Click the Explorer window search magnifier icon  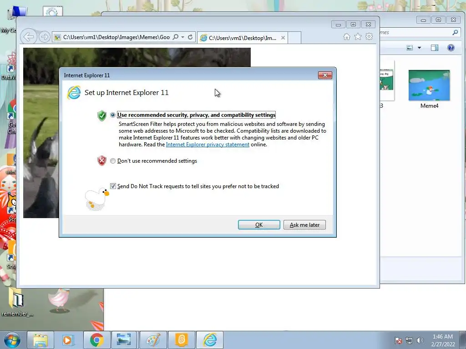pos(455,32)
